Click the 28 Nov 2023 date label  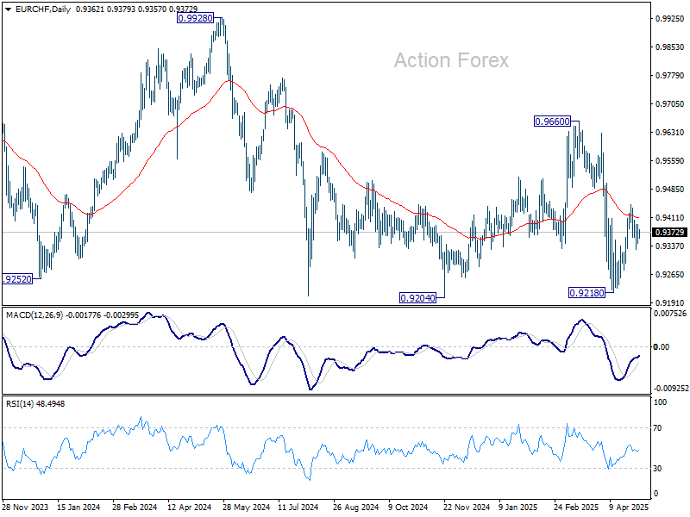coord(25,508)
